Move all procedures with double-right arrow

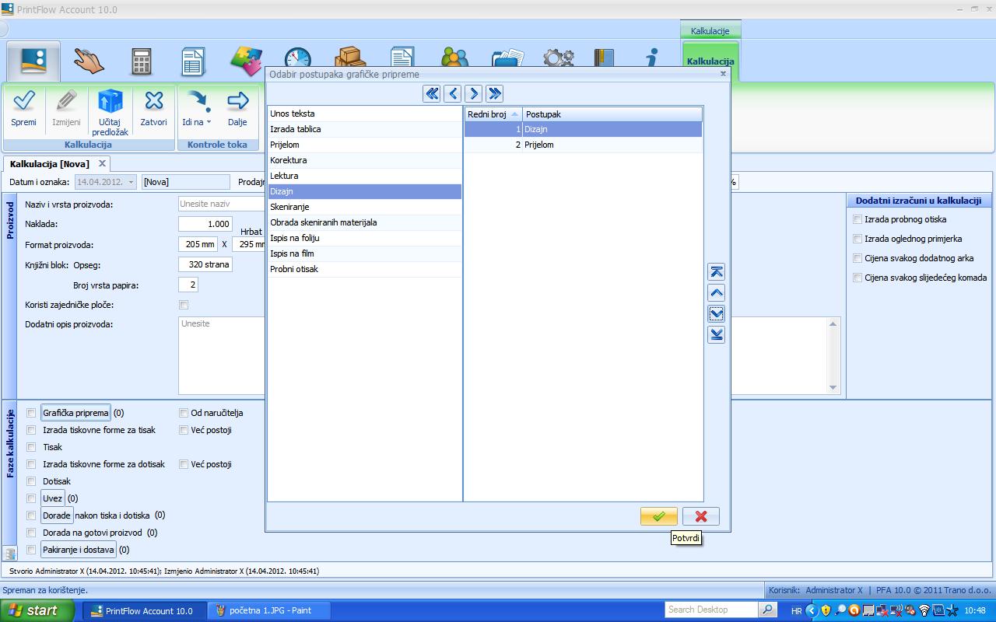[494, 94]
